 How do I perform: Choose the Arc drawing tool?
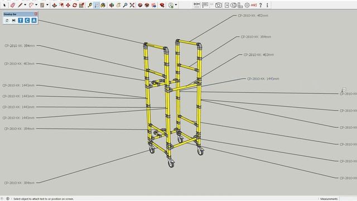point(31,5)
